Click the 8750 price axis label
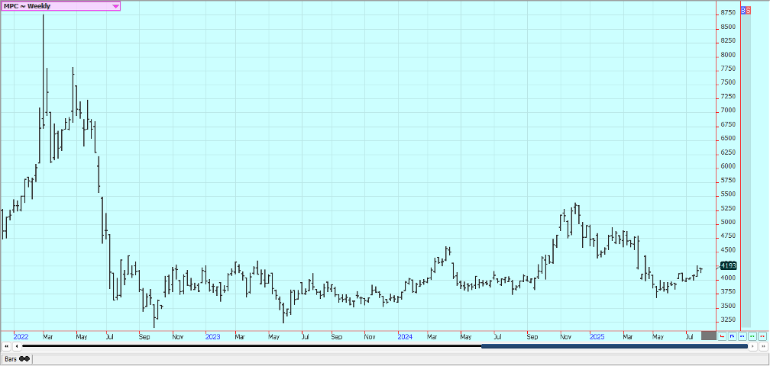 (x=728, y=13)
